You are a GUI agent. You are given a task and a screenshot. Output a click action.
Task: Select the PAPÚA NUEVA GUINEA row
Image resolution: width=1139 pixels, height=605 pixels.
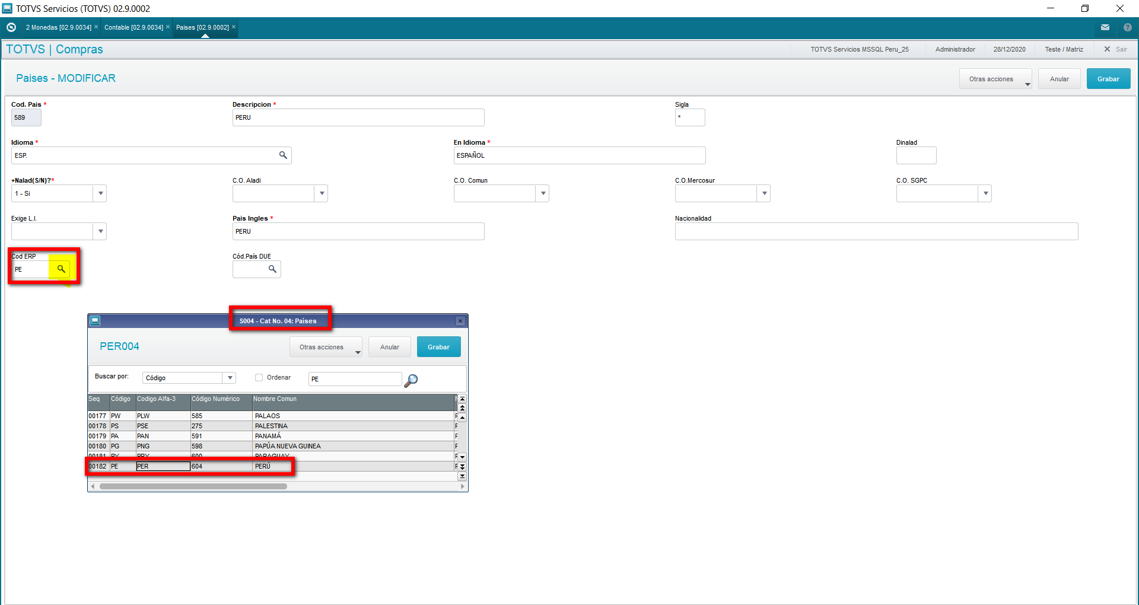271,446
